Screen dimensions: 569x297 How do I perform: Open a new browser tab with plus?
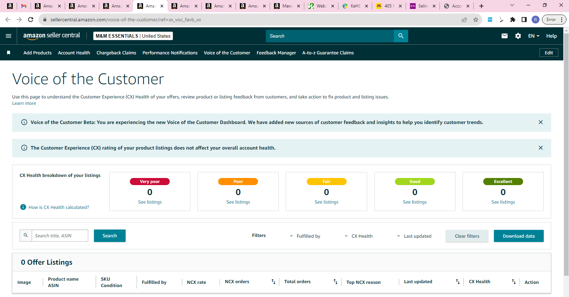(x=481, y=6)
